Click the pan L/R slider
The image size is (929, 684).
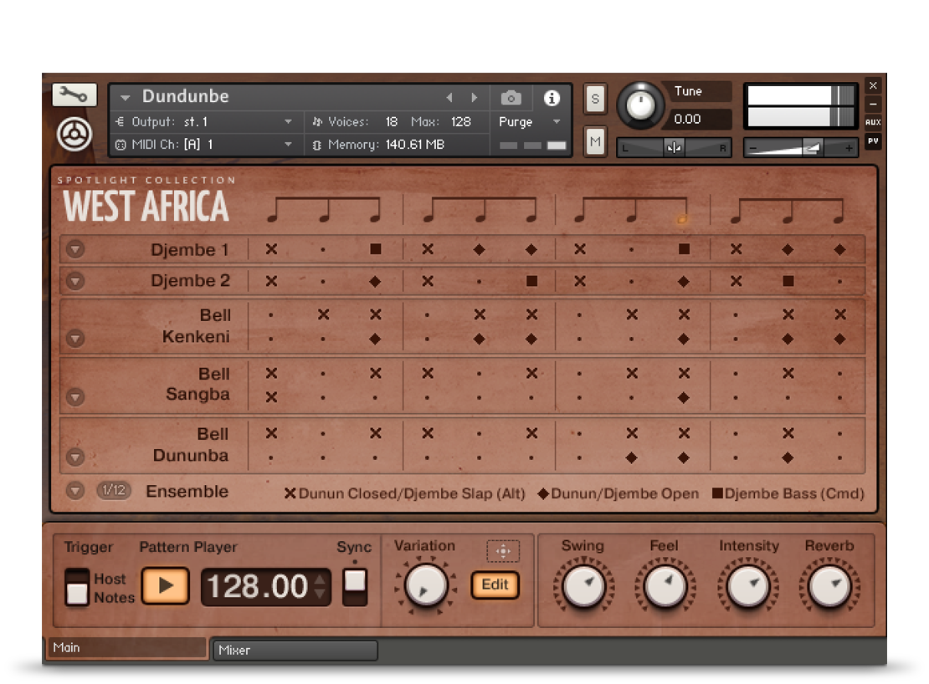point(674,147)
